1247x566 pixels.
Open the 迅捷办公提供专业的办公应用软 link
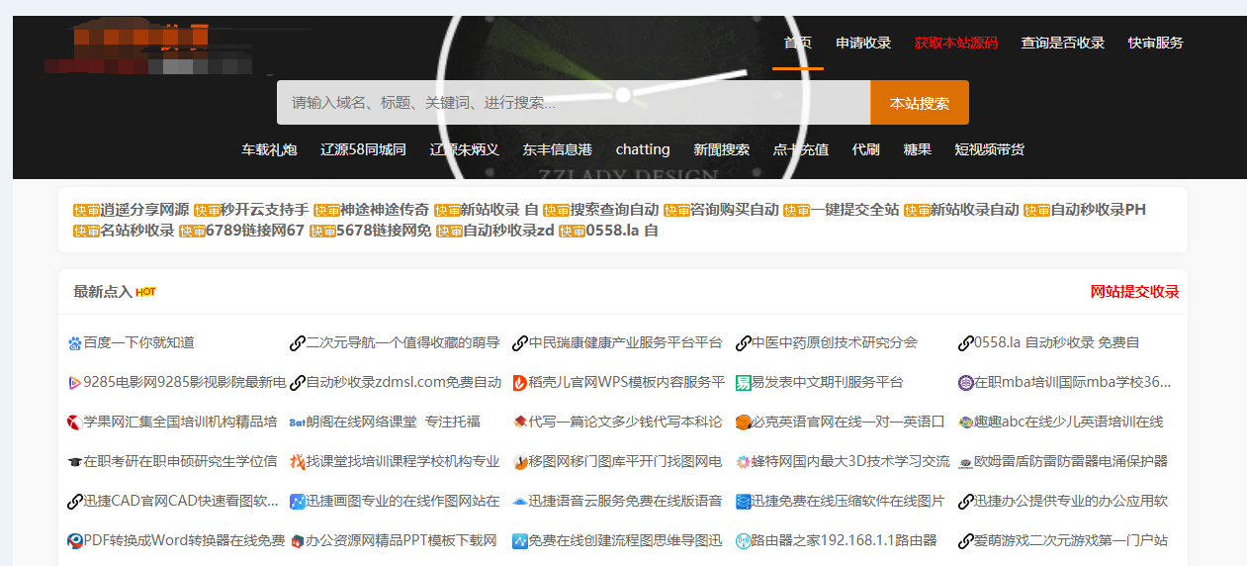[x=1071, y=502]
